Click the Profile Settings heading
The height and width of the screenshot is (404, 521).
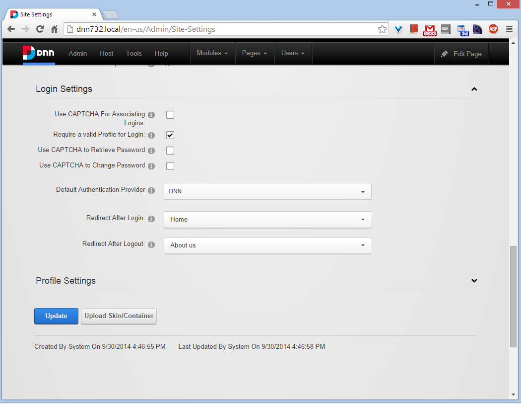click(65, 281)
